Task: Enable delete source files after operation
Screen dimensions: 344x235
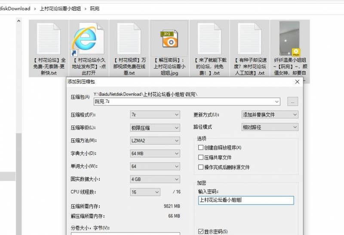Action: pos(201,167)
